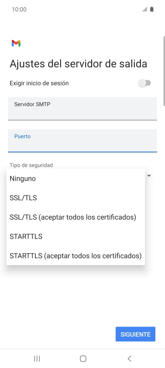Screen dimensions: 165x368
Task: Tap the Android home navigation icon
Action: tap(83, 359)
